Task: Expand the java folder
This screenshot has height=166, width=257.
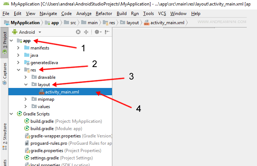Action: (18, 55)
